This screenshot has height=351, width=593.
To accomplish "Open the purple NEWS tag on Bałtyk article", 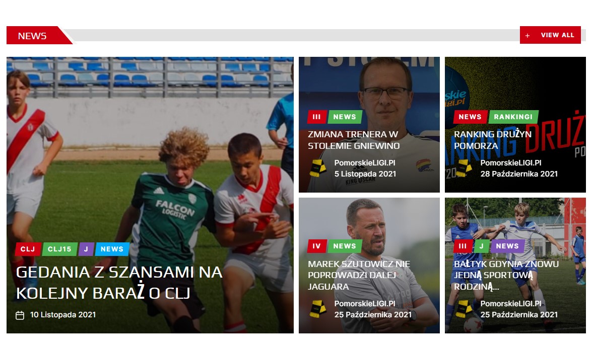I will coord(507,246).
